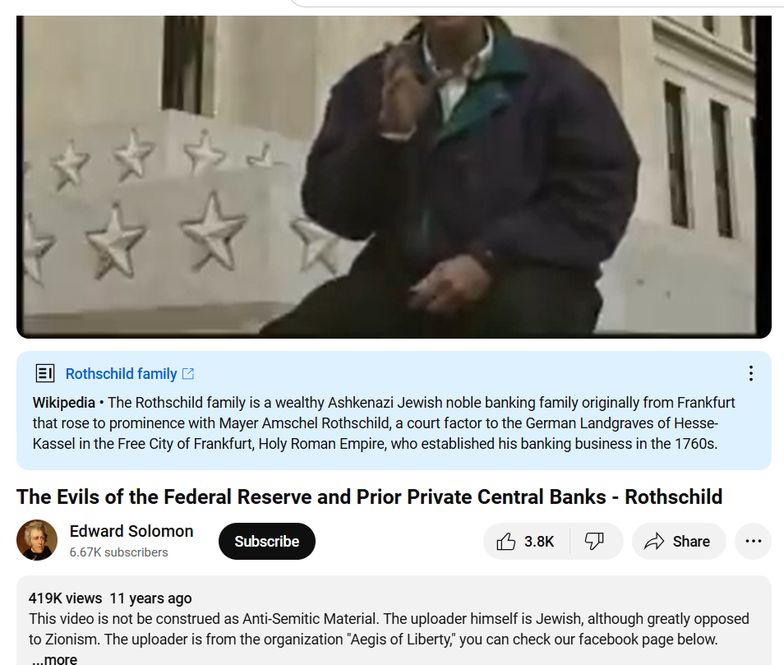
Task: Click the video player to pause
Action: (394, 177)
